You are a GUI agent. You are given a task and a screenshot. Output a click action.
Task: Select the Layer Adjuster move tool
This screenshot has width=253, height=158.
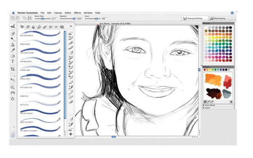(x=13, y=80)
